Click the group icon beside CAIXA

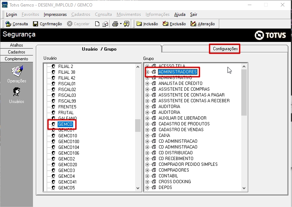[x=154, y=135]
